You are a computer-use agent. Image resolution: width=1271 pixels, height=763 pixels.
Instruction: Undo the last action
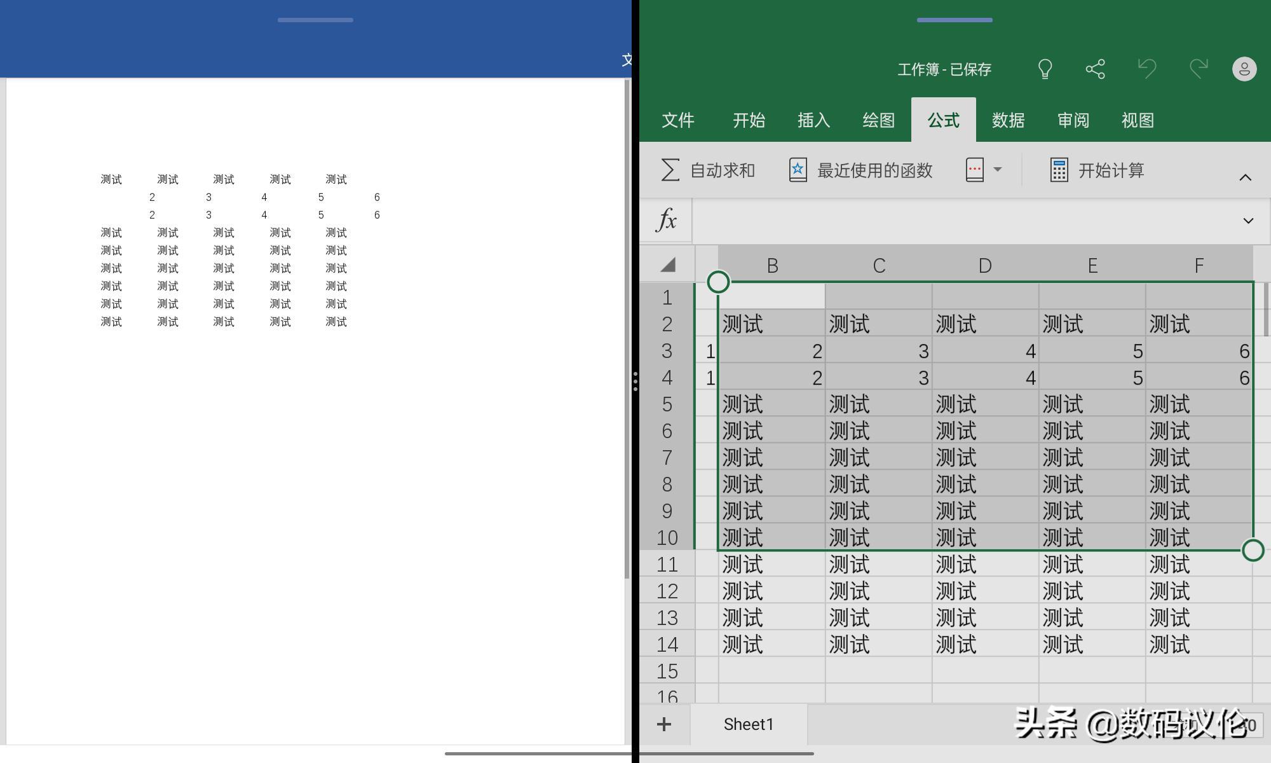(1147, 69)
